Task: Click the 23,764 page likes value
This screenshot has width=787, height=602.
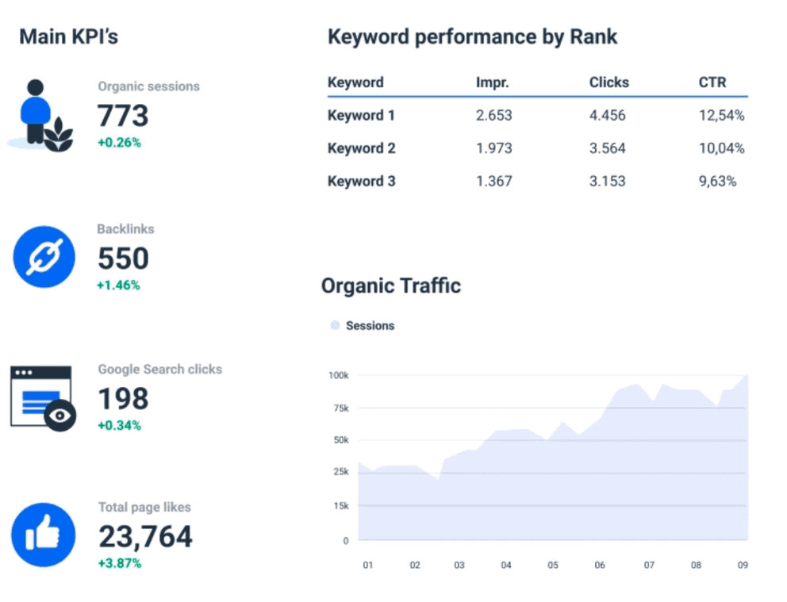Action: point(145,536)
